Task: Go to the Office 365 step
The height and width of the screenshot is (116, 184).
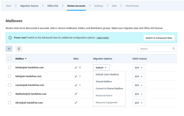Action: 53,6
